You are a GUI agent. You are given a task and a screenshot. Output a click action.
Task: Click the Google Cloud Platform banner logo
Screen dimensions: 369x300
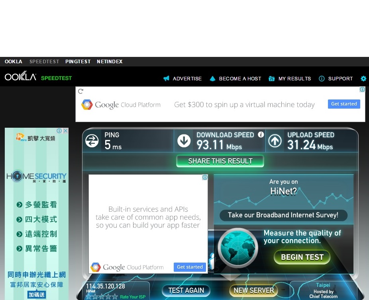[121, 105]
